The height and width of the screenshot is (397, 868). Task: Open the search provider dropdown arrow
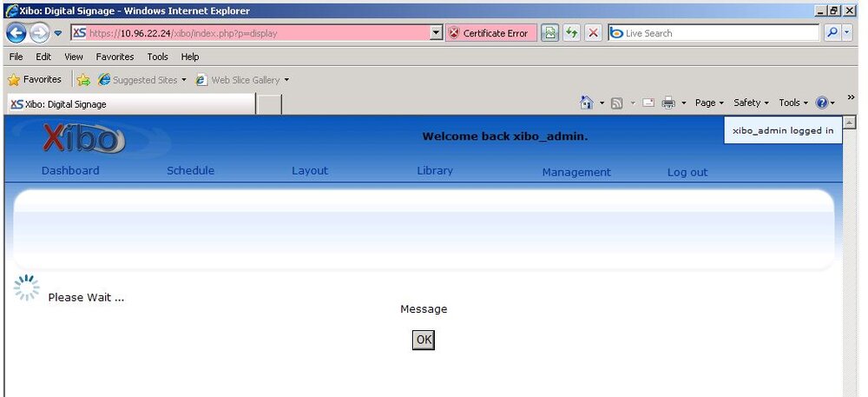point(847,33)
